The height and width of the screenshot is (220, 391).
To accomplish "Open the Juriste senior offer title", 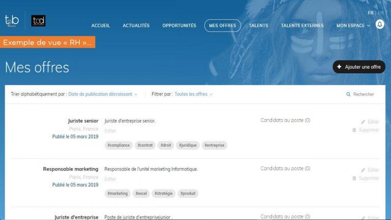I will (83, 121).
